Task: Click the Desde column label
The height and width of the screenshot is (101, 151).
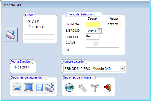Action: point(92,19)
